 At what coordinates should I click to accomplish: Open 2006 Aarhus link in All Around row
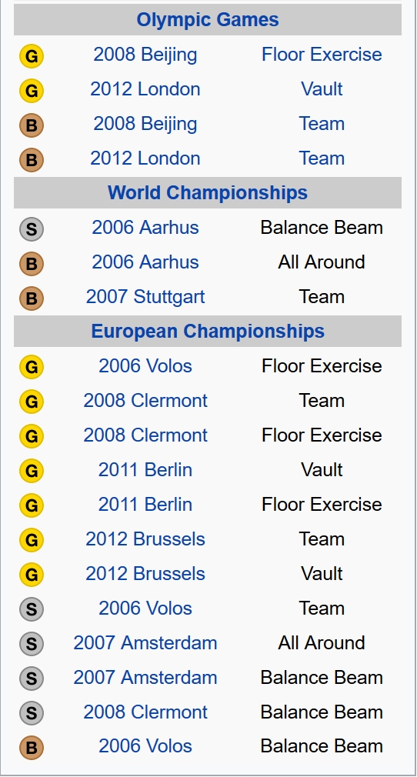145,262
